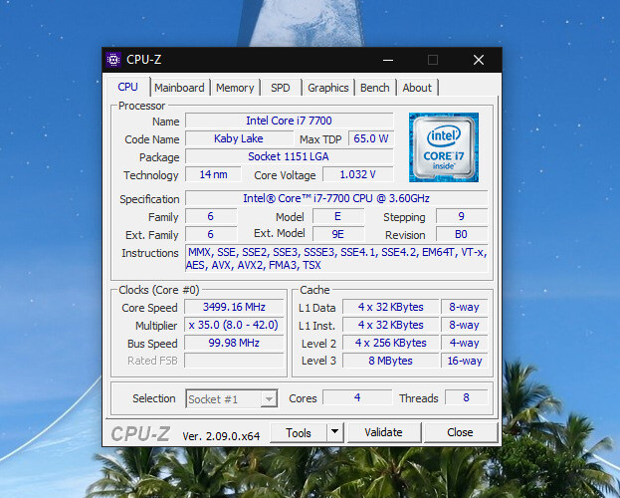The image size is (620, 498).
Task: Click the CPU-Z app icon in title bar
Action: 113,60
